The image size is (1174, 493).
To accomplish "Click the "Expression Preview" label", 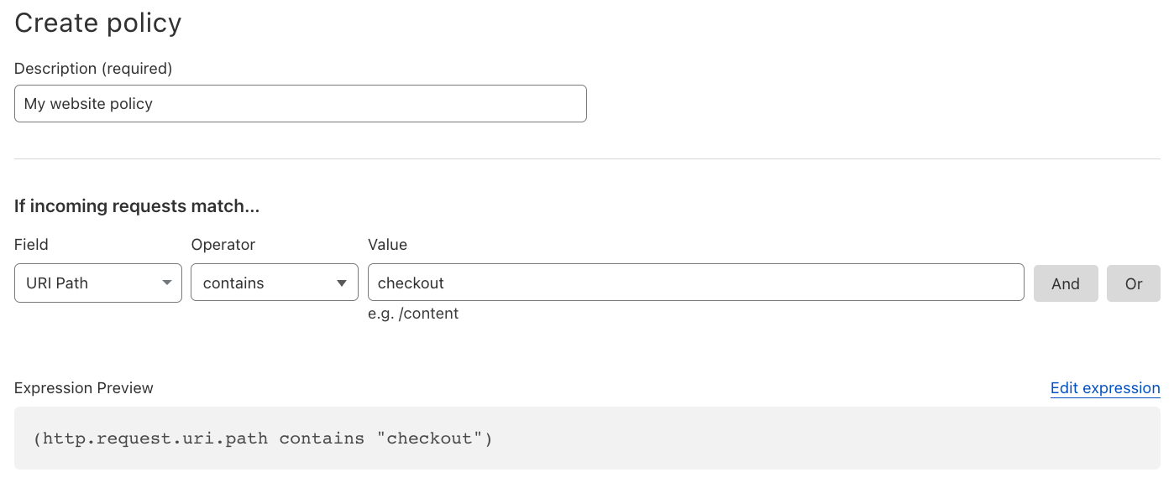I will [x=84, y=388].
